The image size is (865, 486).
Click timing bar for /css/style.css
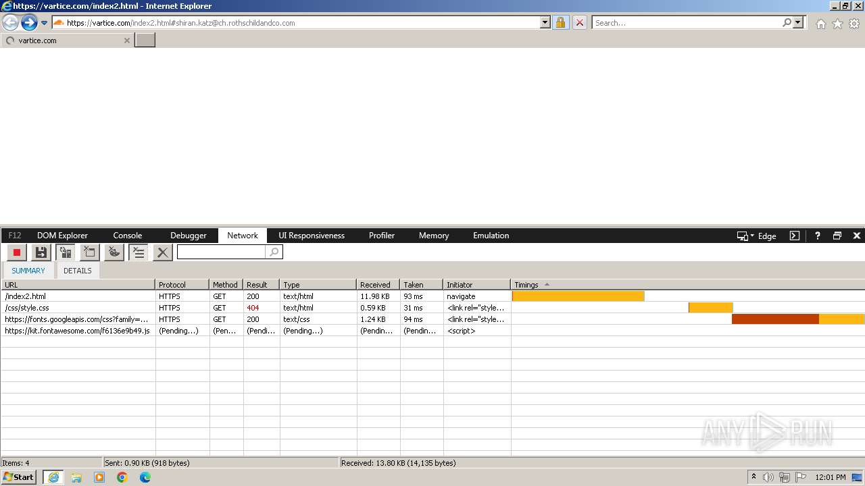710,308
